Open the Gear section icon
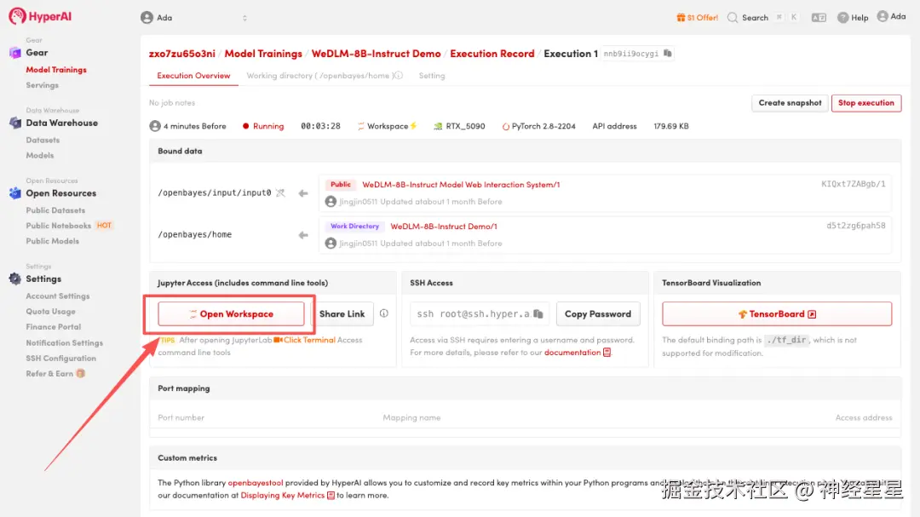Image resolution: width=920 pixels, height=517 pixels. (15, 53)
